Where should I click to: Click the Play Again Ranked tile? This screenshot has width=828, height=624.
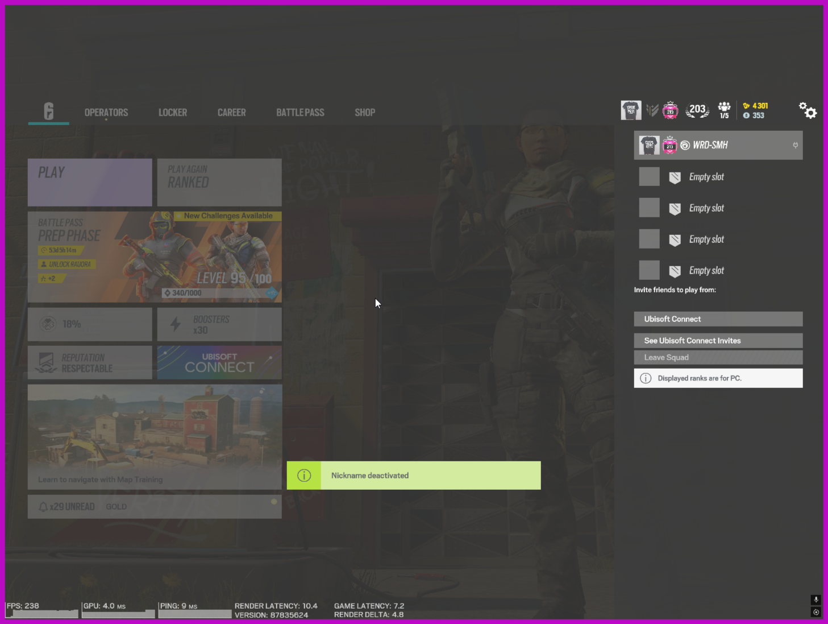[219, 182]
